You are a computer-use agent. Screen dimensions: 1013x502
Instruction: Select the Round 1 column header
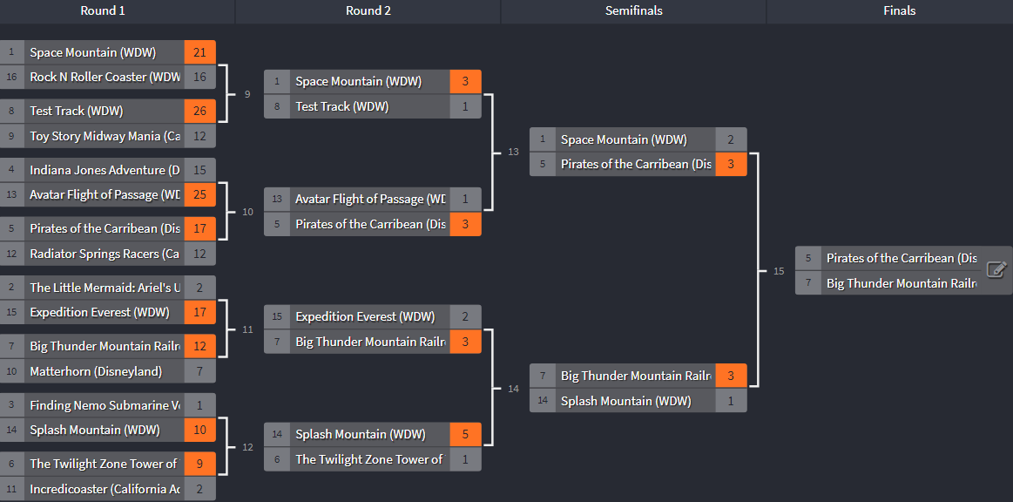(103, 10)
